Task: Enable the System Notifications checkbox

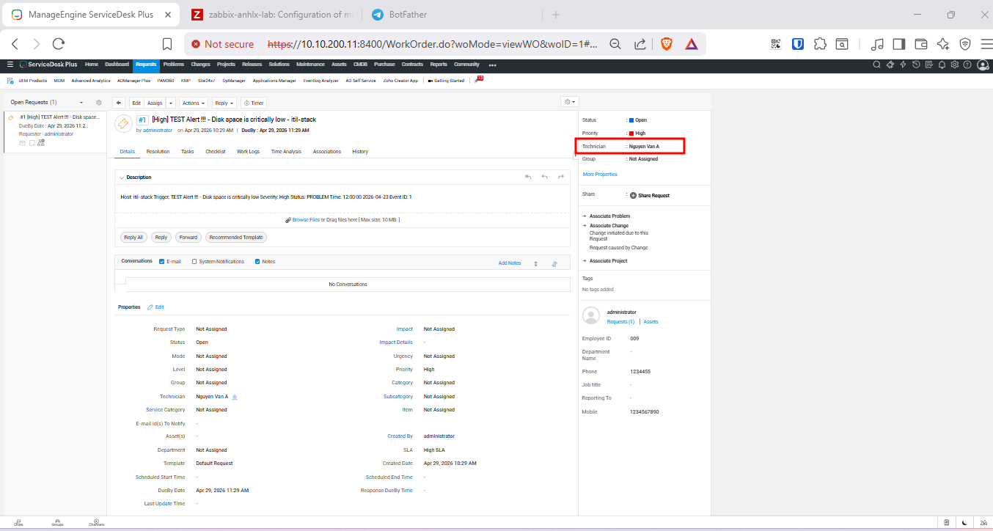Action: (194, 262)
